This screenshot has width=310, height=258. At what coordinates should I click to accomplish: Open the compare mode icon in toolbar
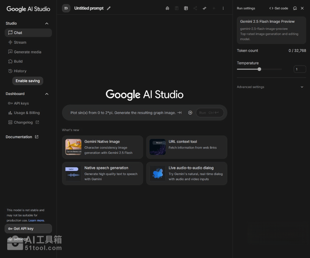[186, 8]
